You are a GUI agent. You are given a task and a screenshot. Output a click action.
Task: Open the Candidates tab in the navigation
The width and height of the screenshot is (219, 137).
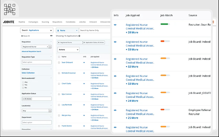(70, 22)
